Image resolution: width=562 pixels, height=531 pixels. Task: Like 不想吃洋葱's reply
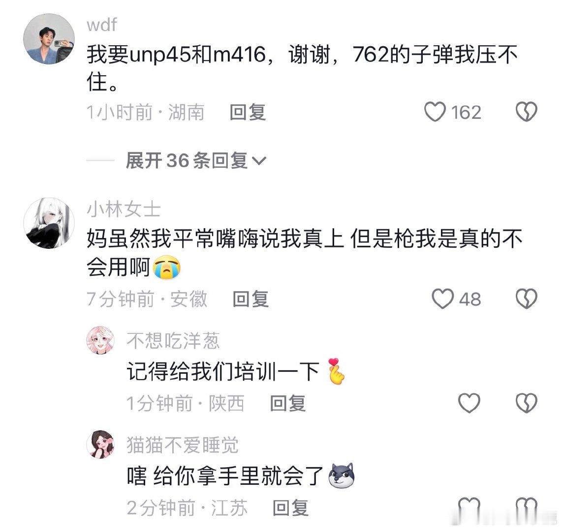click(469, 403)
